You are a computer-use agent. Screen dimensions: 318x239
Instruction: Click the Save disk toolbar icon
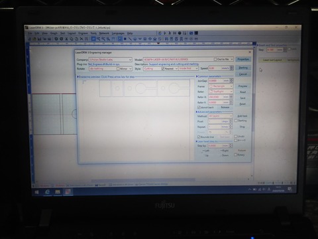[x=40, y=39]
